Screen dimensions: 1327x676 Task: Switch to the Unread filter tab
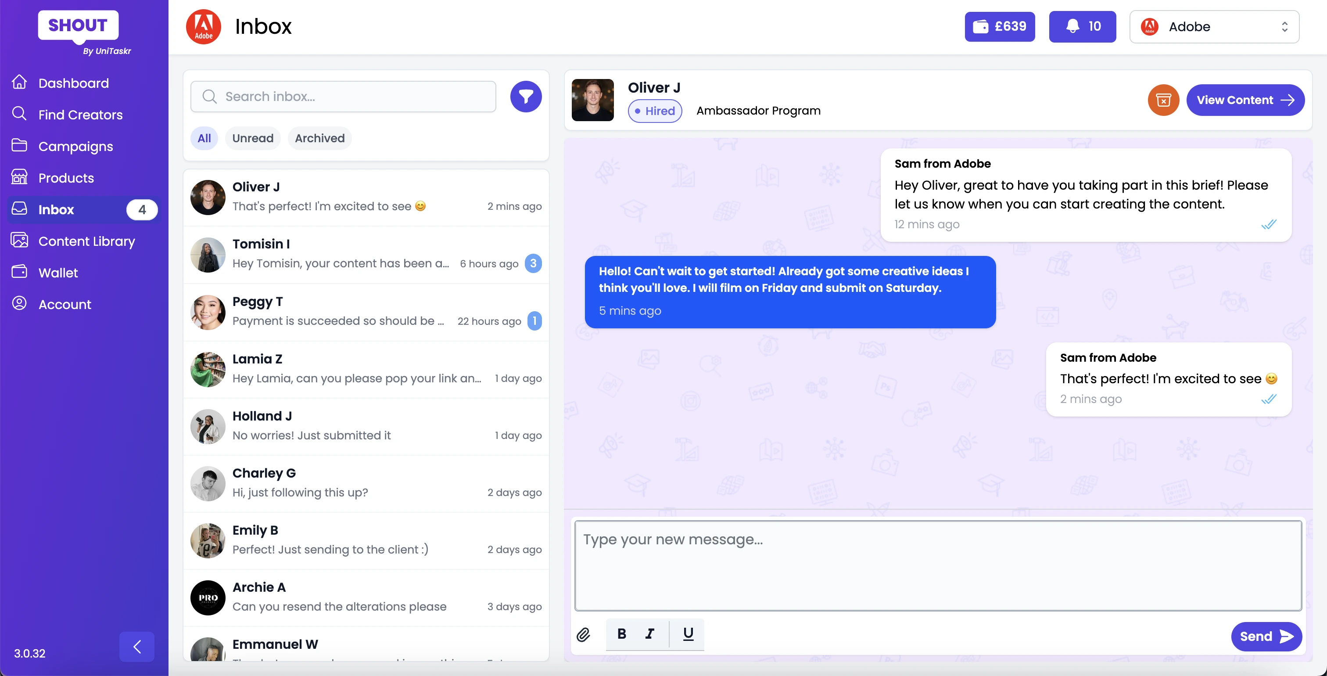click(x=252, y=138)
